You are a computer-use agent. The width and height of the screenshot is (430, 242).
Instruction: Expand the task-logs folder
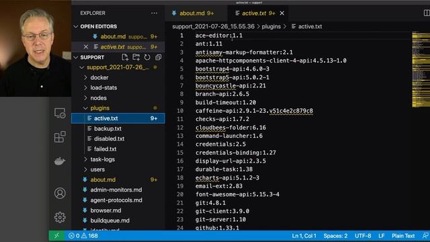[x=85, y=159]
